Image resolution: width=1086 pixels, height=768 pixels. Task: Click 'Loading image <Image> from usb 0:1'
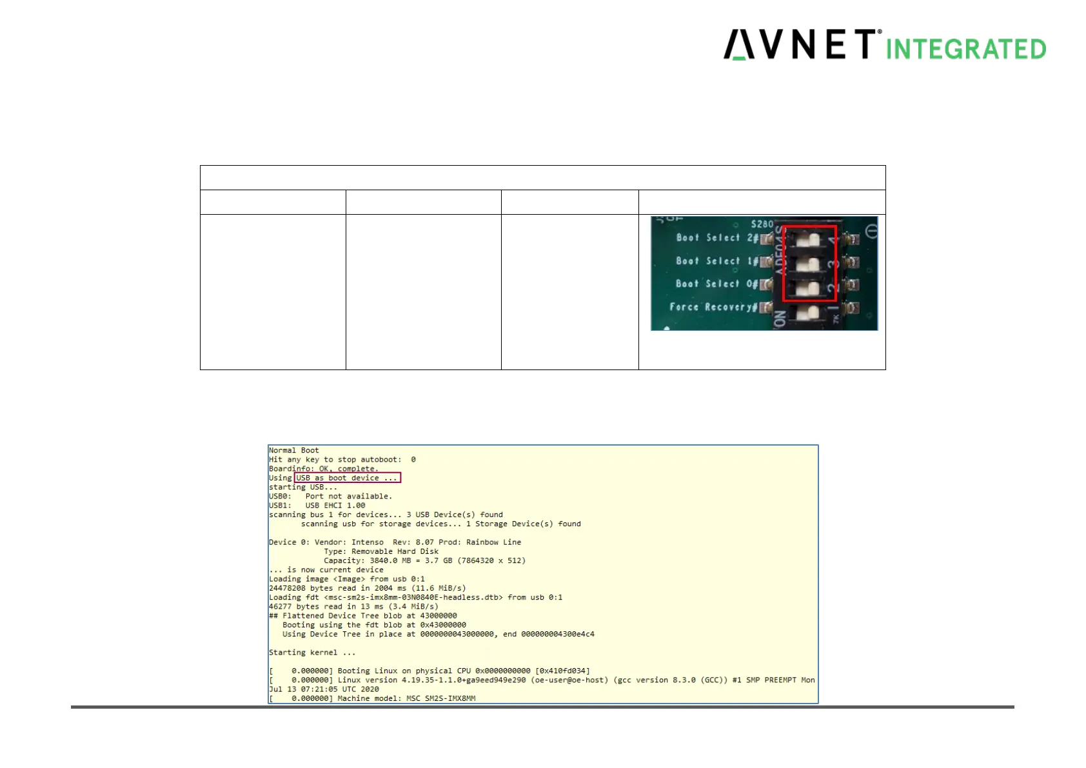click(347, 579)
